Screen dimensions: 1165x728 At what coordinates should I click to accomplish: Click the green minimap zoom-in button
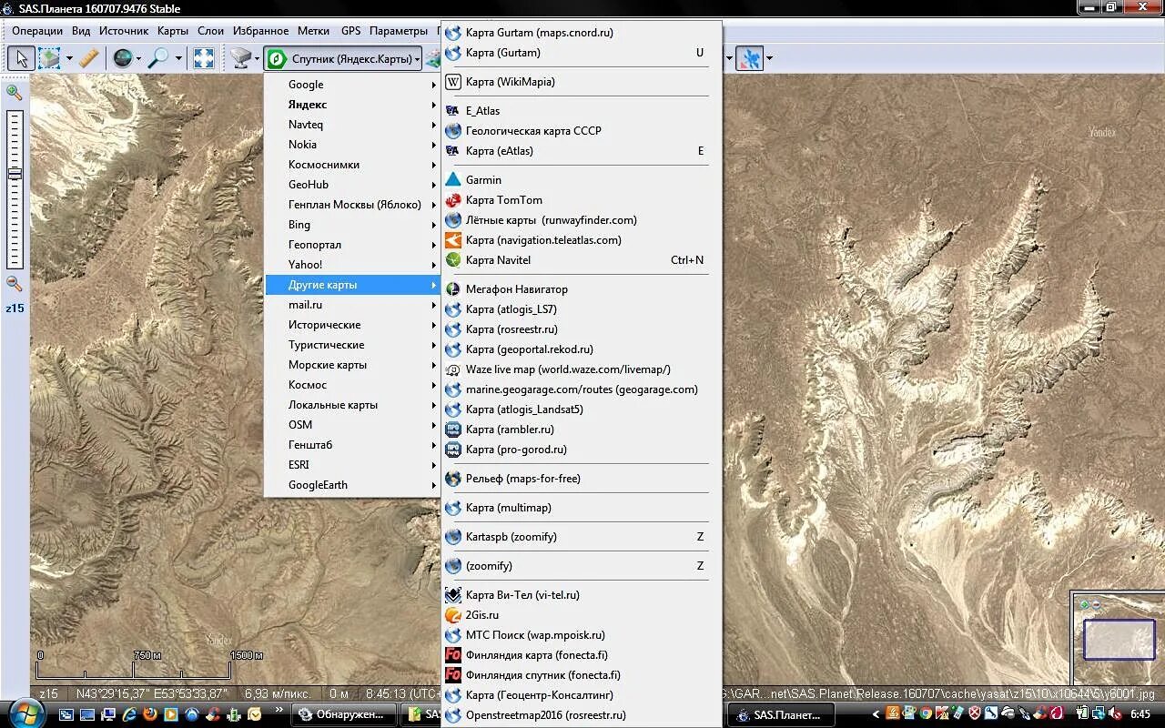[1084, 604]
